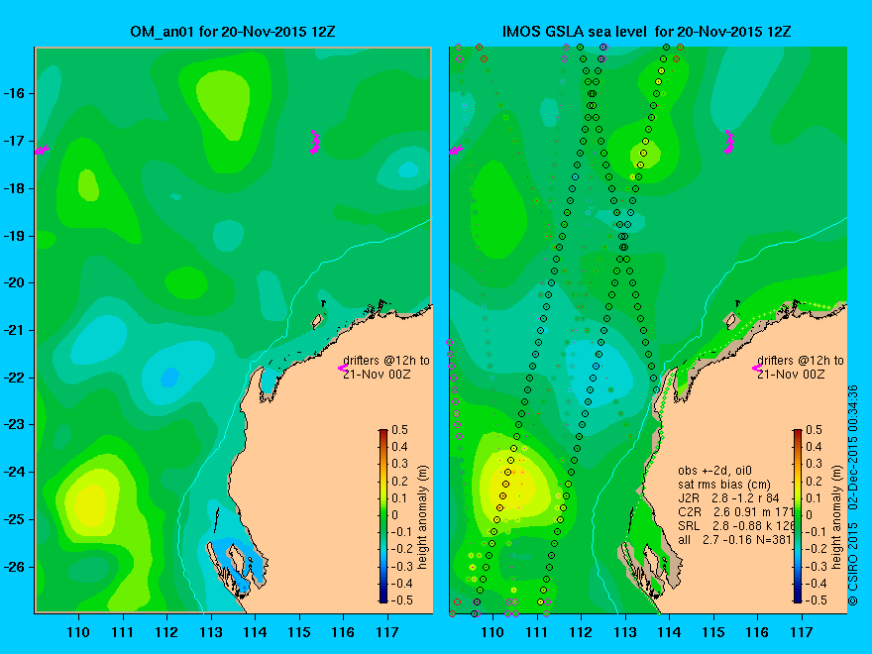Viewport: 872px width, 654px height.
Task: Click the left panel's "height anomaly (m)" label
Action: [x=423, y=517]
